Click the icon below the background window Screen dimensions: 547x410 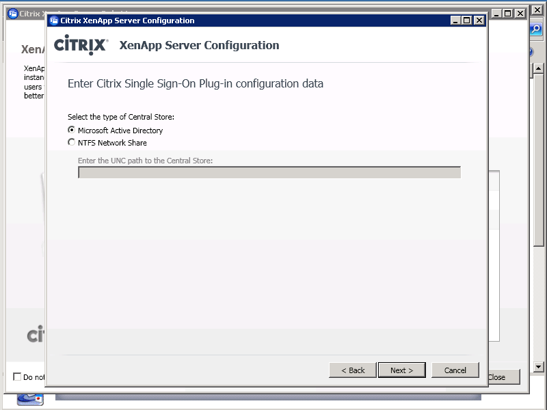click(x=30, y=398)
